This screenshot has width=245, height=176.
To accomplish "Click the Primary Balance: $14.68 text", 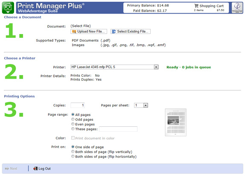I will point(148,6).
